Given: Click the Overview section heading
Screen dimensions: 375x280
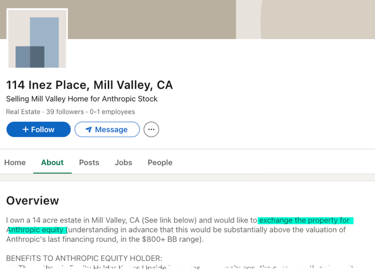Looking at the screenshot, I should [x=33, y=201].
